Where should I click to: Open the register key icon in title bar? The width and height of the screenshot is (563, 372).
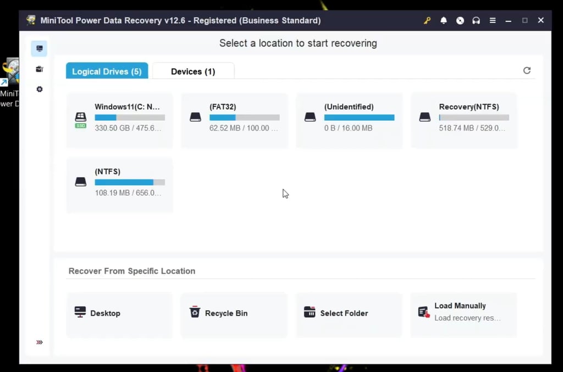tap(427, 20)
